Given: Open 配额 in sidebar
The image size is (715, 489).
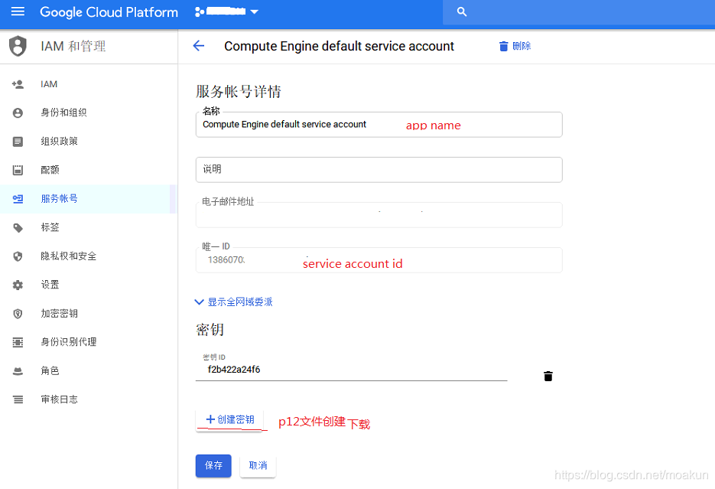Looking at the screenshot, I should (x=89, y=170).
